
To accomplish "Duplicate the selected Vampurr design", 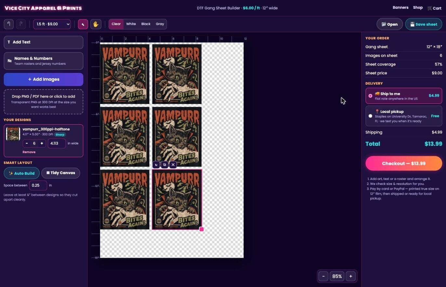I will 164,165.
